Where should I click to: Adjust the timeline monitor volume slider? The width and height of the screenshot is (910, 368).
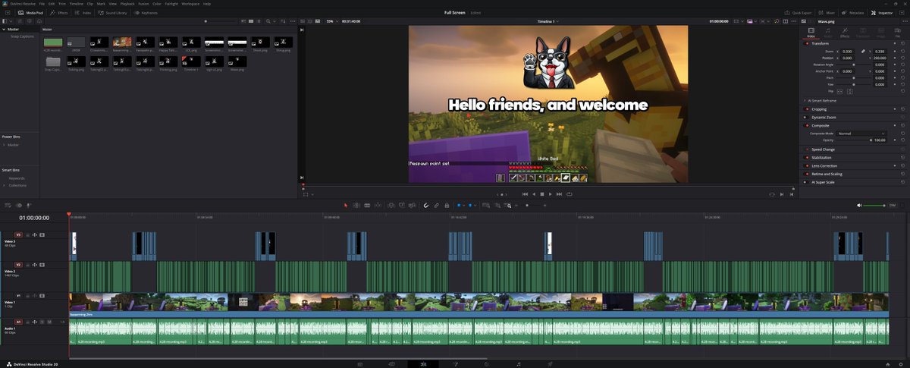click(875, 206)
